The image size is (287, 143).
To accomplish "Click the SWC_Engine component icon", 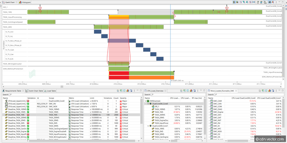I will coord(212,112).
